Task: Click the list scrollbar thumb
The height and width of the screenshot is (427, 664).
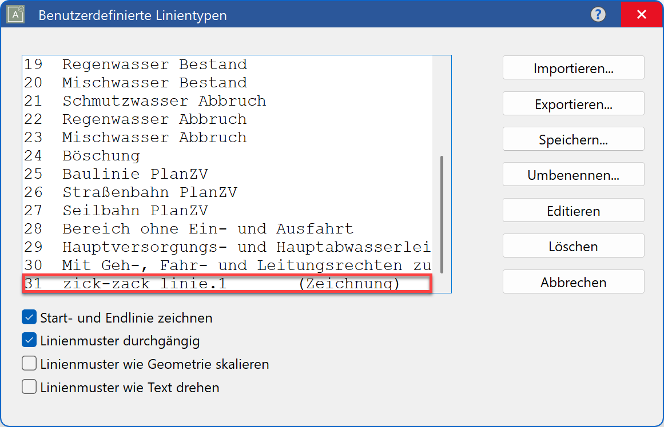Action: [446, 211]
